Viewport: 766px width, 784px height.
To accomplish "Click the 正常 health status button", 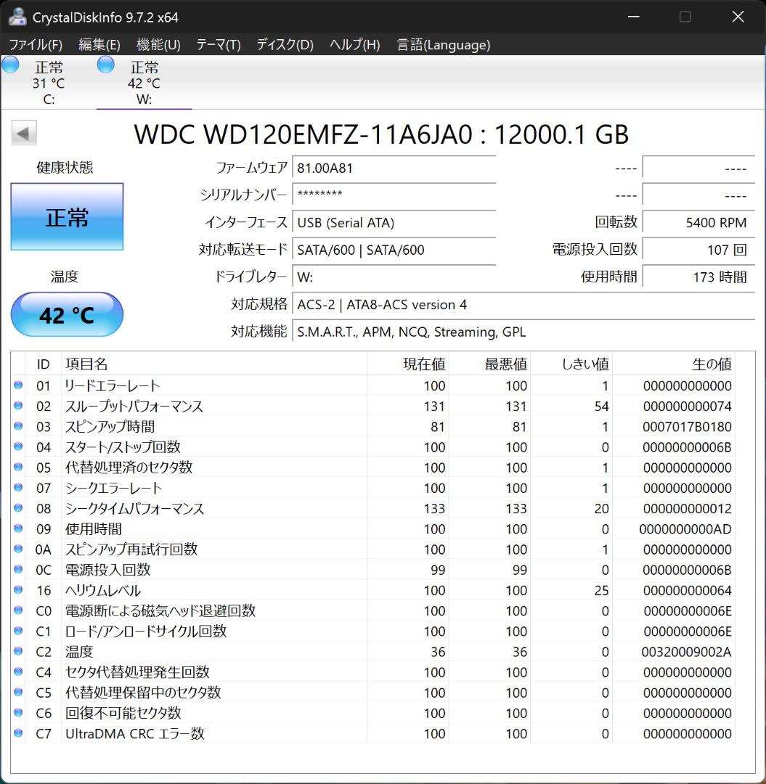I will [x=67, y=216].
